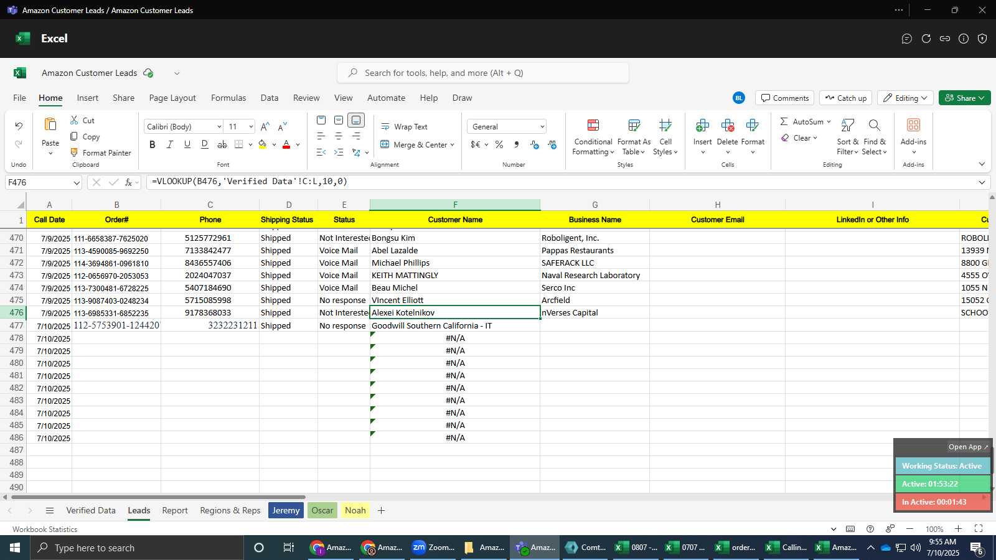The image size is (996, 560).
Task: Decrease decimal places
Action: pyautogui.click(x=552, y=144)
